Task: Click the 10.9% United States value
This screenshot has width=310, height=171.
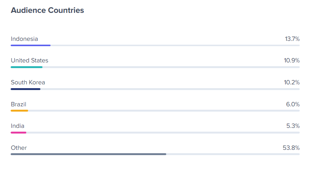Action: (292, 61)
